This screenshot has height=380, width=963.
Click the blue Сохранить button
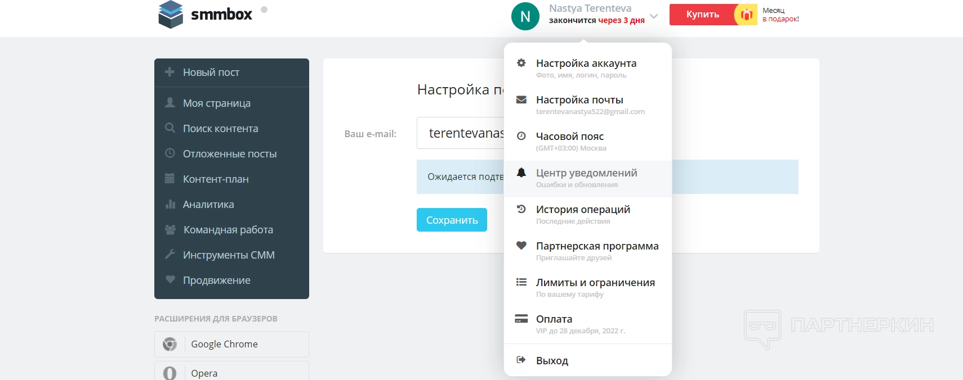452,220
